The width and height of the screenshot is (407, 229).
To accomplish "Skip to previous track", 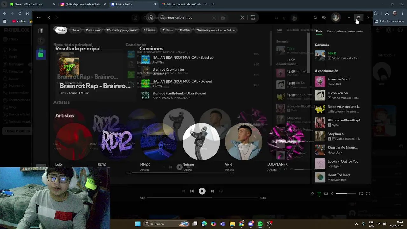I will [192, 191].
